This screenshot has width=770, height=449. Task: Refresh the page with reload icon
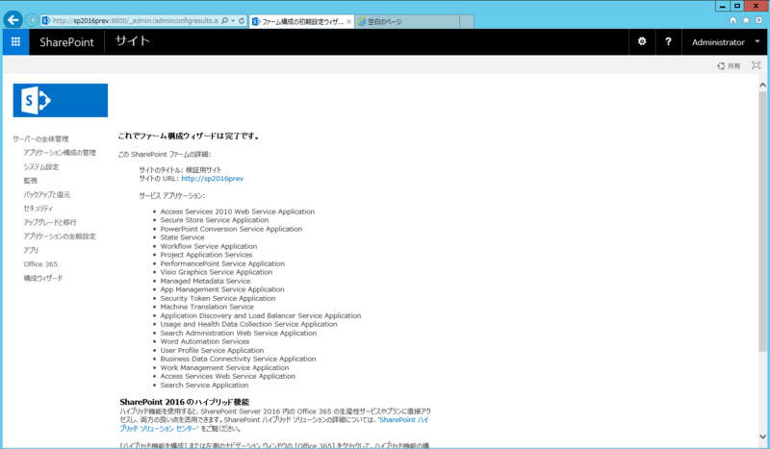(x=242, y=20)
